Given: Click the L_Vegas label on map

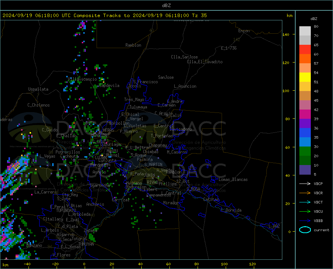Looking at the screenshot, I should coord(47,156).
